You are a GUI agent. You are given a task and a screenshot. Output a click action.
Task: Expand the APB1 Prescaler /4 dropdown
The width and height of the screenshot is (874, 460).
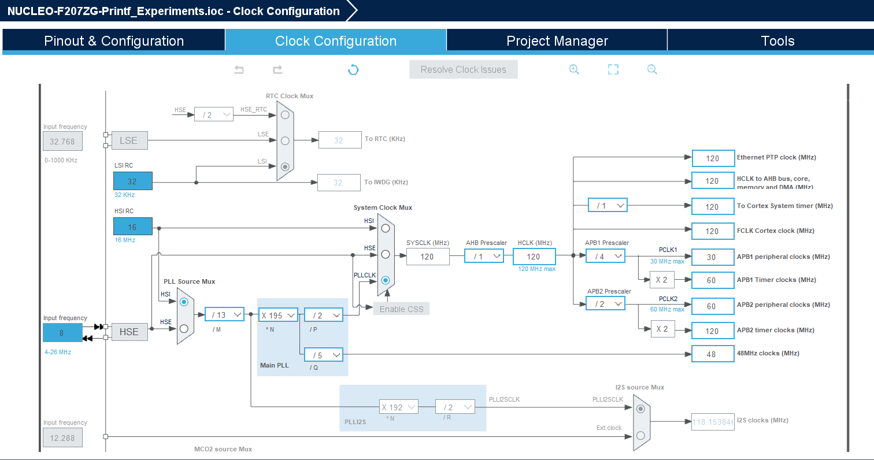(x=605, y=256)
